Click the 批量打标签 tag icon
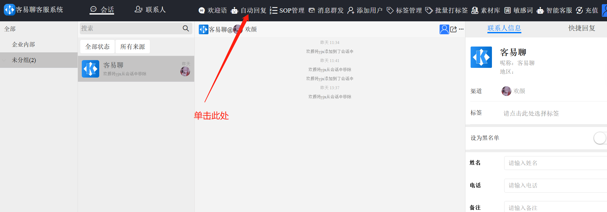The image size is (607, 212). click(x=429, y=11)
